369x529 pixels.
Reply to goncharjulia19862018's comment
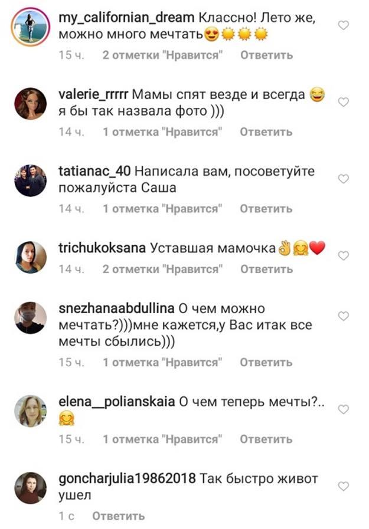(x=118, y=516)
